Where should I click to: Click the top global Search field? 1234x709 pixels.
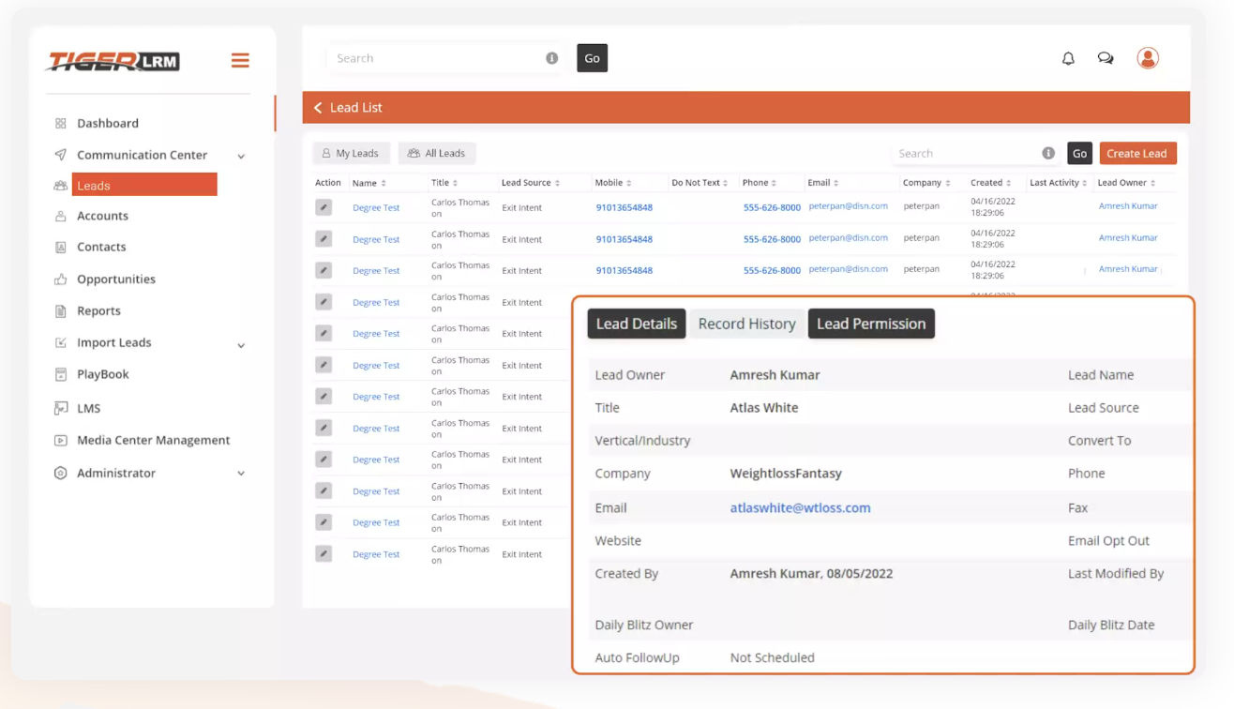[436, 58]
